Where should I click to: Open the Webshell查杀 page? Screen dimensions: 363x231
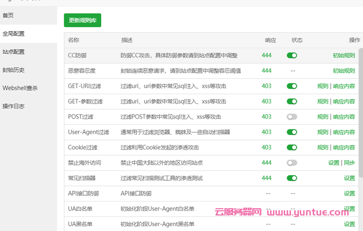pyautogui.click(x=20, y=88)
